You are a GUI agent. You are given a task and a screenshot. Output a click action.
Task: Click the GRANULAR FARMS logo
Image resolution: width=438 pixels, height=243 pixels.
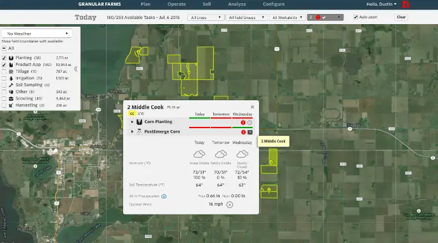click(x=100, y=4)
